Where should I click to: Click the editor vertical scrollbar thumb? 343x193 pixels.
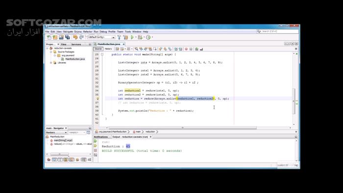pos(294,101)
